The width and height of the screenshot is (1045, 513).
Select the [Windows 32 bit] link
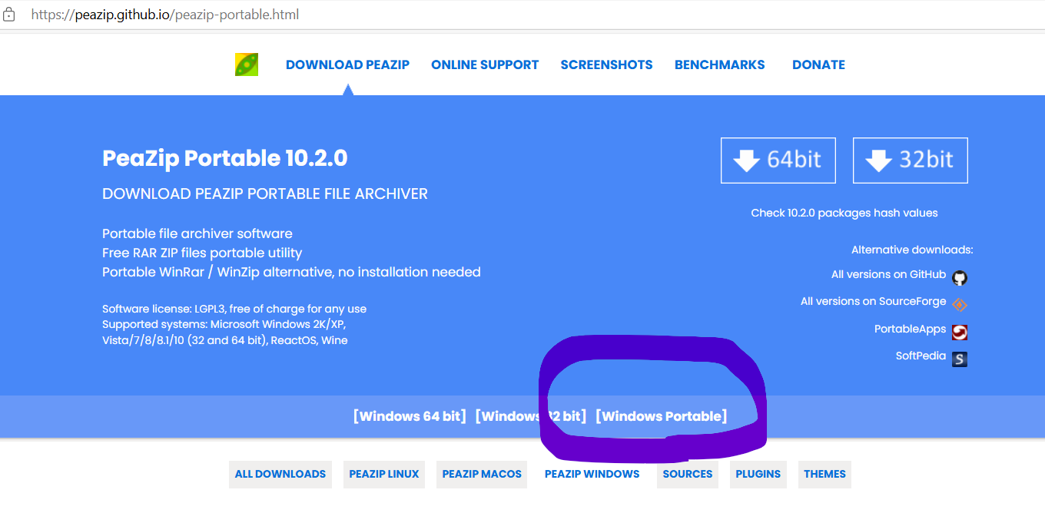[x=531, y=416]
